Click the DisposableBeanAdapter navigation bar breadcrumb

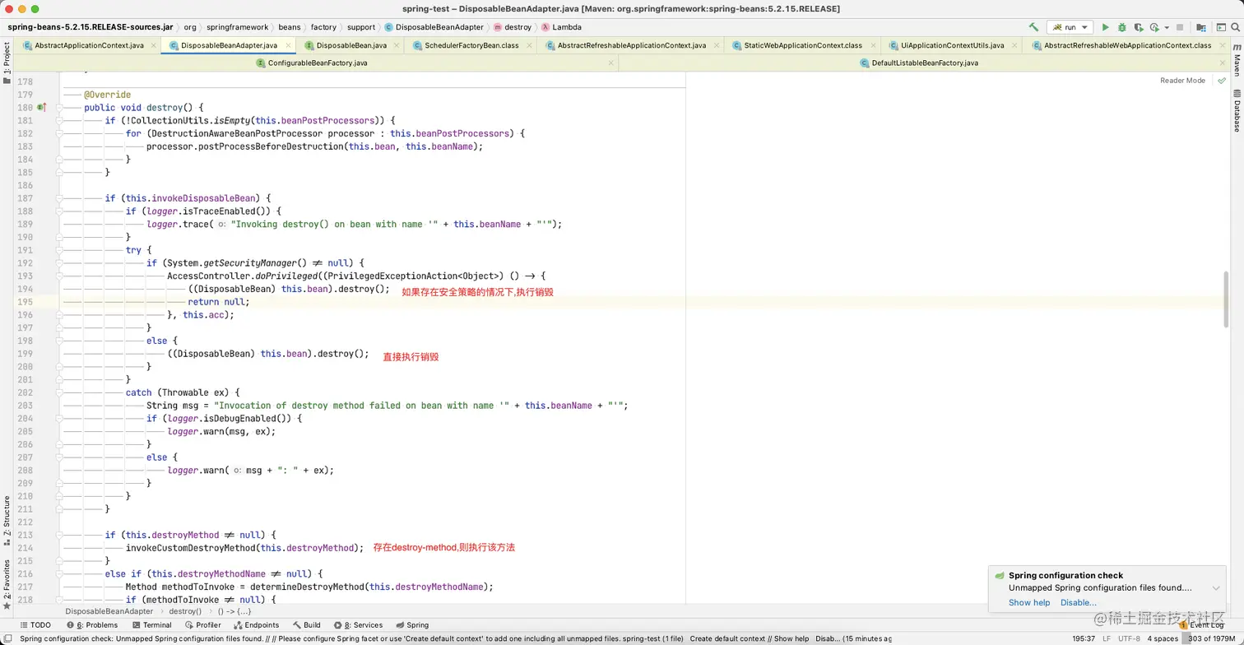pos(434,27)
